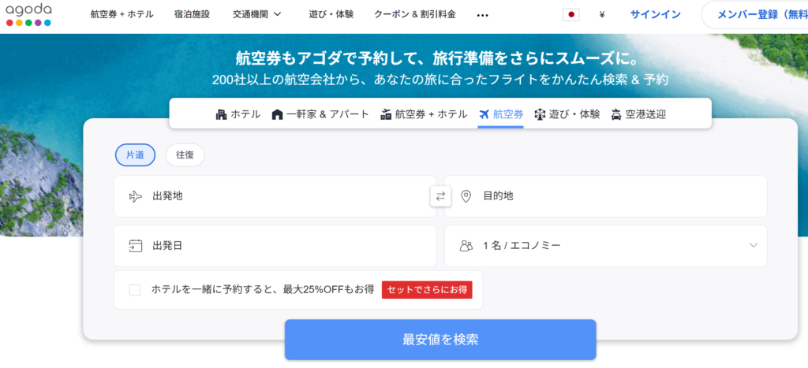
Task: Click the Japan flag language icon
Action: [571, 15]
